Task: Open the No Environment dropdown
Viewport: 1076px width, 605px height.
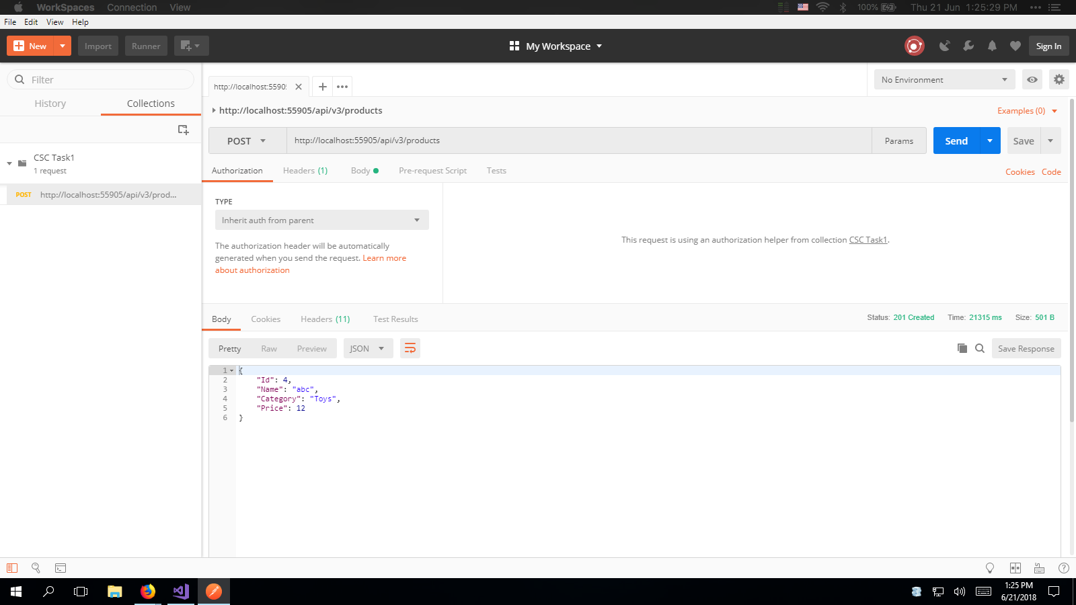Action: (944, 79)
